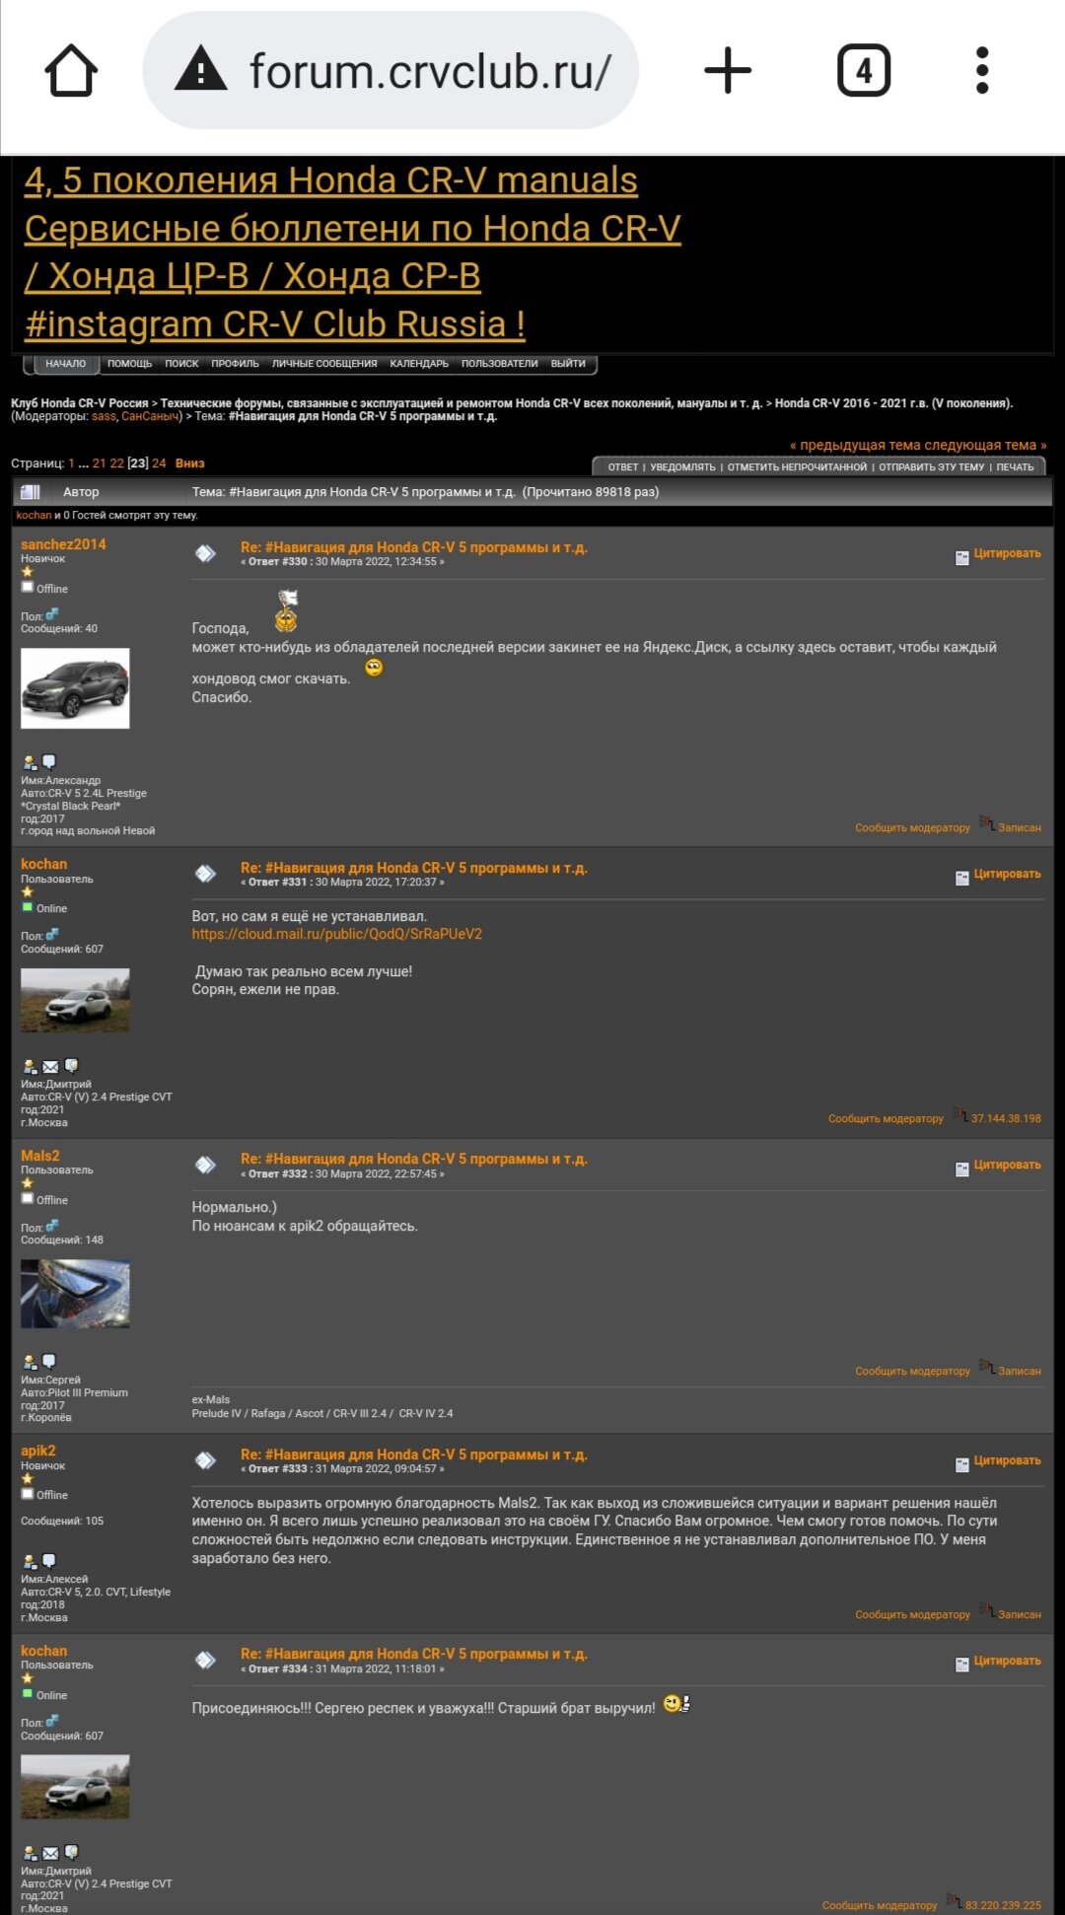Open sanchez2014's profile via the profile icon
1065x1915 pixels.
30,762
